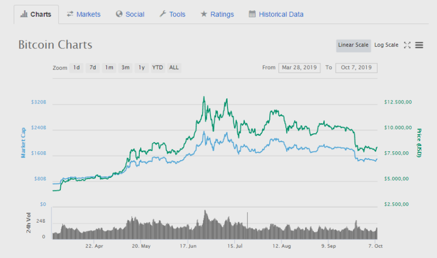Image resolution: width=437 pixels, height=258 pixels.
Task: Click the $7.500,00 price axis value
Action: coord(396,153)
